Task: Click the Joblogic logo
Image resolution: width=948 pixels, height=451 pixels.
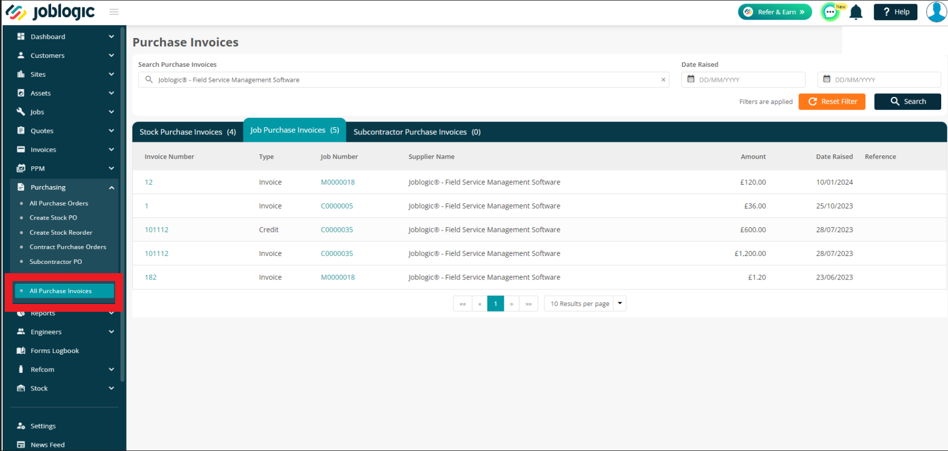Action: [x=50, y=12]
